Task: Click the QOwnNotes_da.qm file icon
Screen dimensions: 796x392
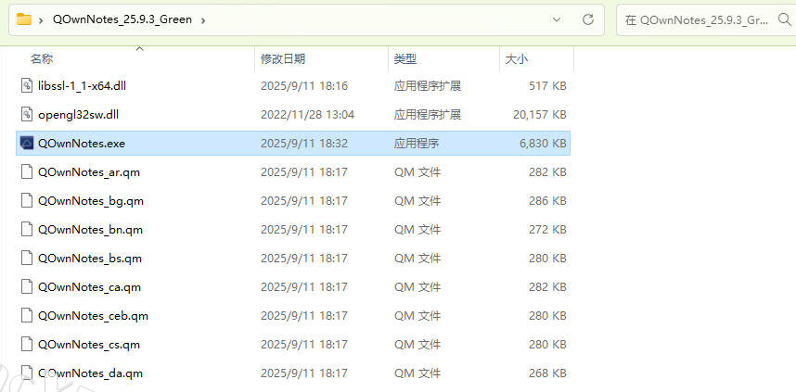Action: (x=26, y=373)
